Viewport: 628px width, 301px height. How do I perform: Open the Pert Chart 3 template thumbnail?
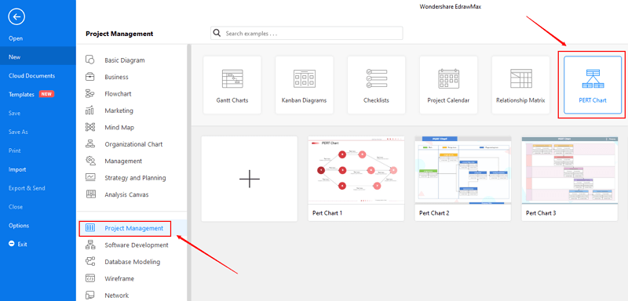tap(570, 170)
